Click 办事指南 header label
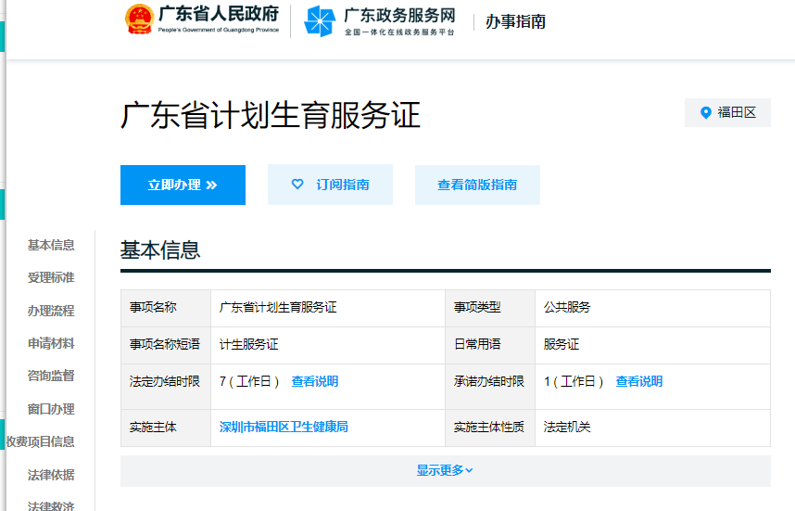 515,22
